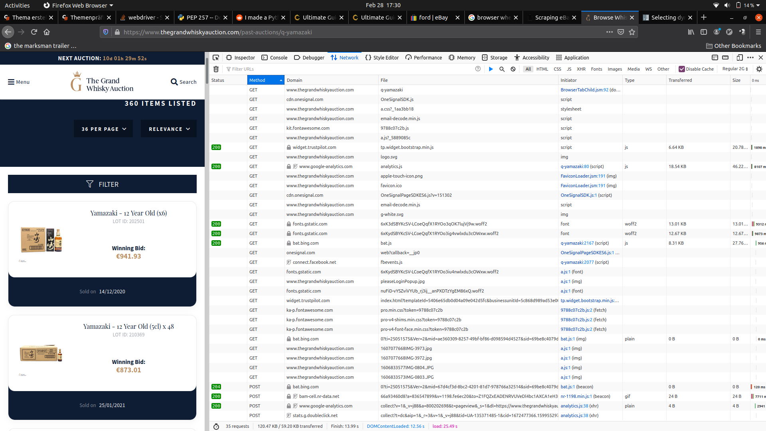Screen dimensions: 766x431
Task: Open request blocking icon
Action: click(513, 69)
